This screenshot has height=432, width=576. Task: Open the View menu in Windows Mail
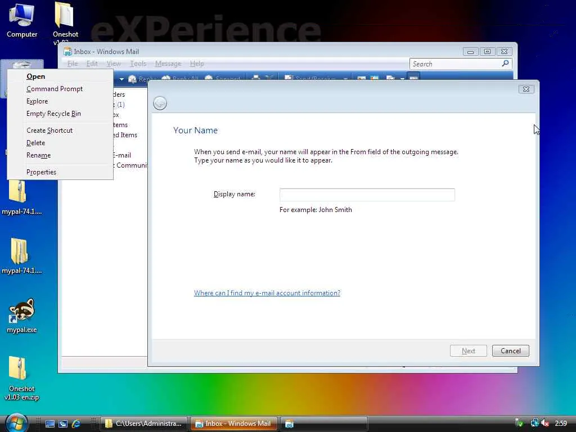click(x=114, y=64)
